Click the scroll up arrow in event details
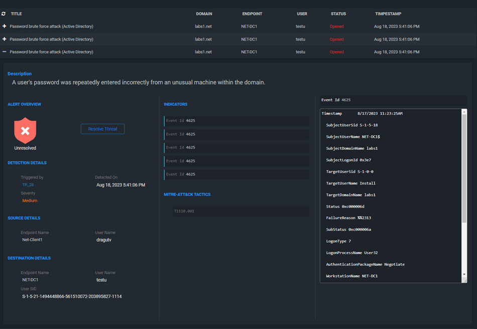This screenshot has height=329, width=477. point(464,112)
